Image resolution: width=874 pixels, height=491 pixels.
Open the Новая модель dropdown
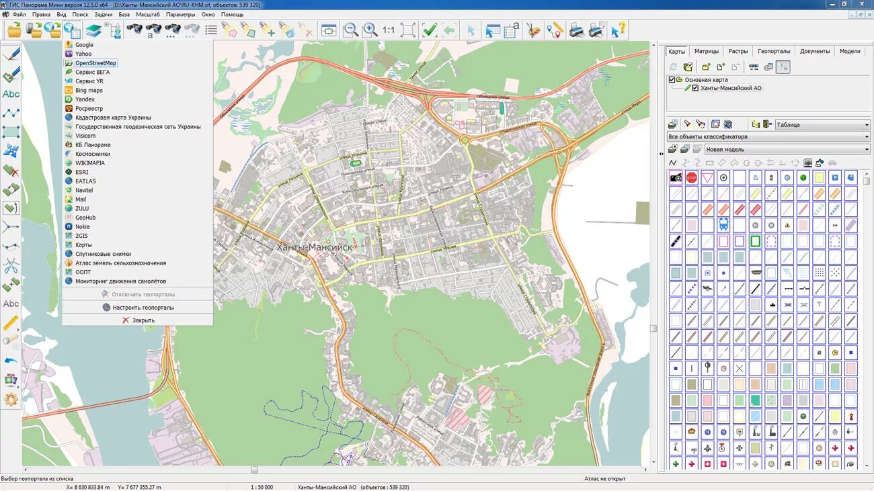(787, 149)
